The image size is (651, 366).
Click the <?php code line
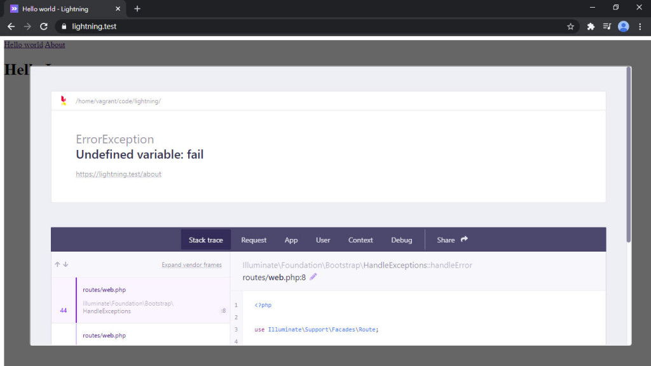[263, 305]
